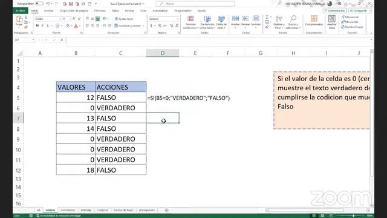
Task: Collapse the ribbon with the chevron
Action: click(x=371, y=33)
